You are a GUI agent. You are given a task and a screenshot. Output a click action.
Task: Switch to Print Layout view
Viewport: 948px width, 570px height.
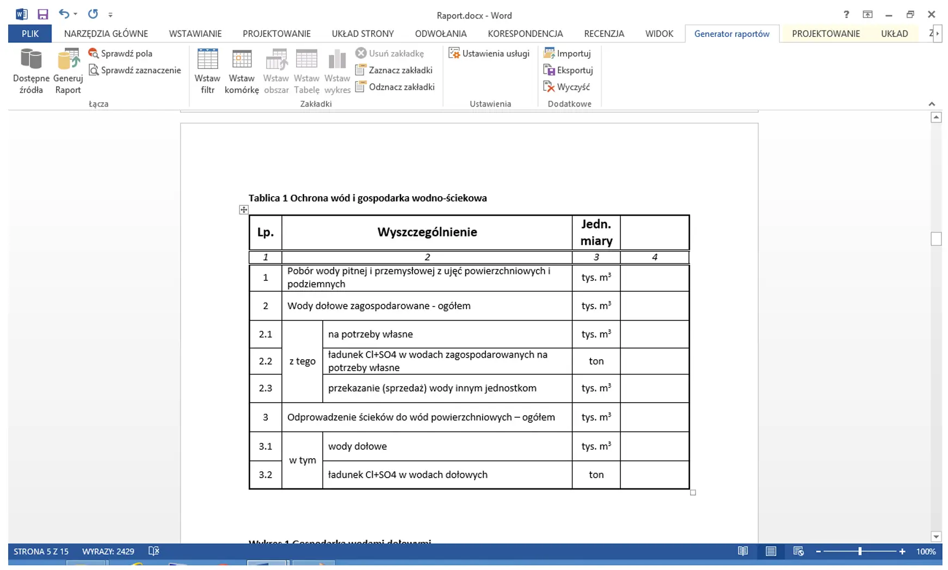pos(771,551)
